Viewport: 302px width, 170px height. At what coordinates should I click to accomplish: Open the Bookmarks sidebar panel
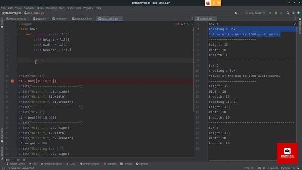point(2,135)
